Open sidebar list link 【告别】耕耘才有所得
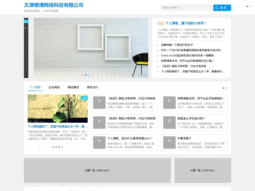 (183, 66)
